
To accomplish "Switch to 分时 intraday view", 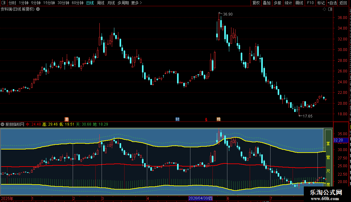I will pyautogui.click(x=12, y=3).
